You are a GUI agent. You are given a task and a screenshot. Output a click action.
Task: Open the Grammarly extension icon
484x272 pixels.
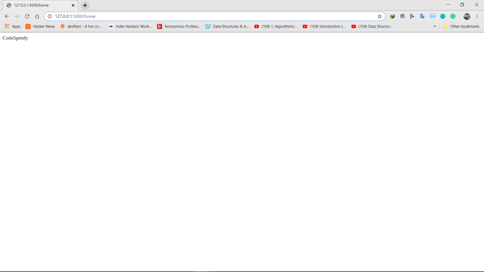tap(453, 16)
